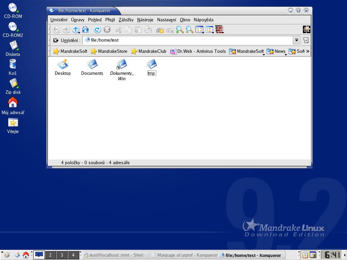Open the Nástroje menu
The image size is (347, 260).
click(x=145, y=20)
